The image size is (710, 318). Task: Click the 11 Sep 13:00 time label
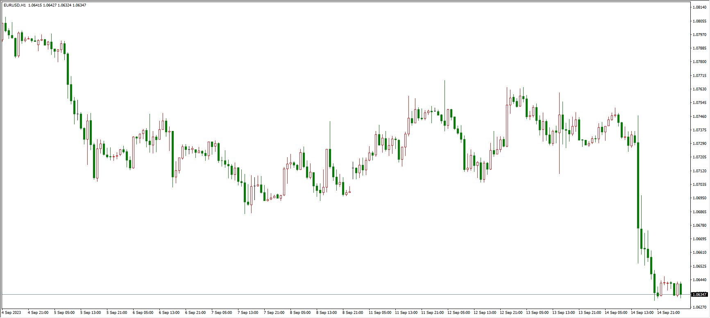pos(406,313)
